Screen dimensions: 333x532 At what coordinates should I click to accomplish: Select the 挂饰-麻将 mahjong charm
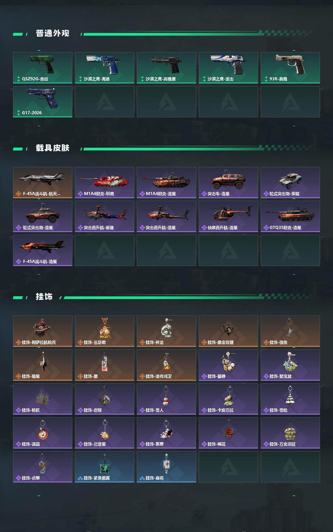(x=166, y=467)
